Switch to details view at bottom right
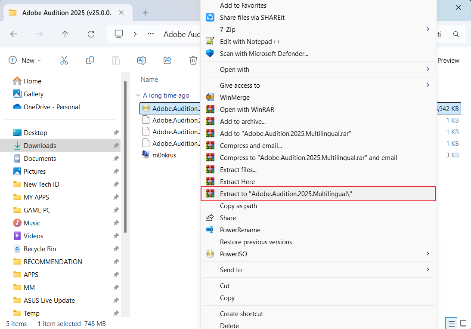This screenshot has width=471, height=329. [451, 323]
